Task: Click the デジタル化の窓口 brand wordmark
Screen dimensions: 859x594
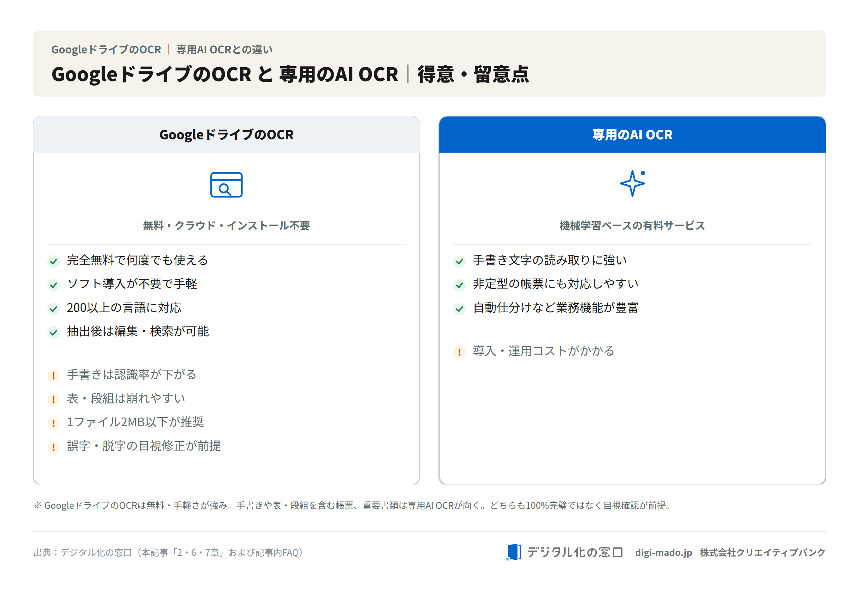Action: pos(575,552)
